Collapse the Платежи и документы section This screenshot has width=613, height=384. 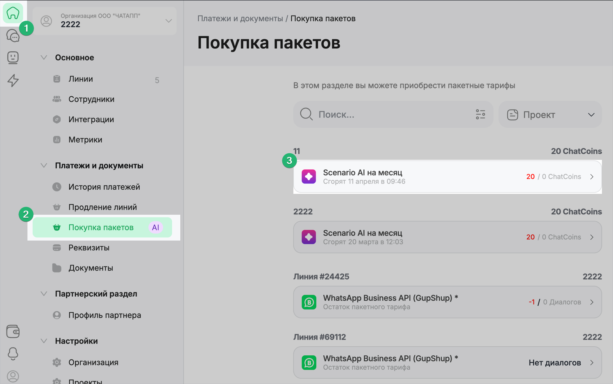(x=44, y=166)
